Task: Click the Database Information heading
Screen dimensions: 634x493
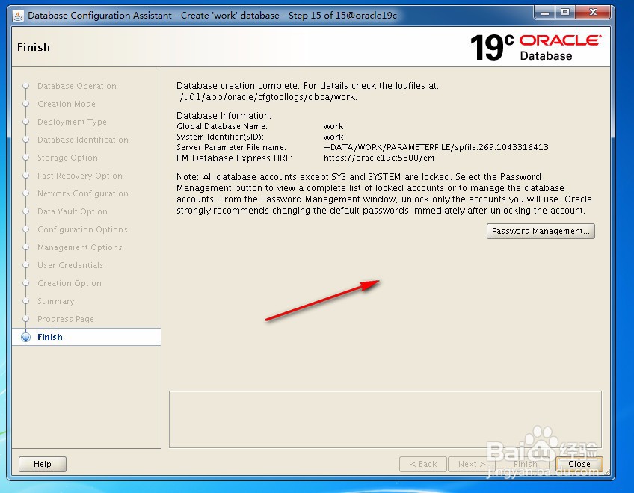Action: point(224,116)
